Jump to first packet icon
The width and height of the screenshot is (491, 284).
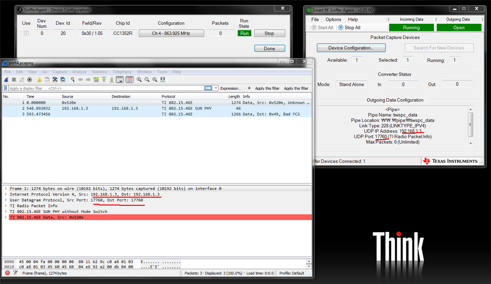pyautogui.click(x=104, y=80)
